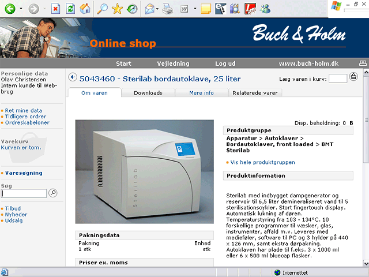This screenshot has width=369, height=277.
Task: Click the Windows flag logo
Action: (336, 6)
